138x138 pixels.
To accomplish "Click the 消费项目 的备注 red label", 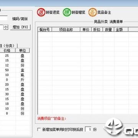I will click(x=51, y=118).
